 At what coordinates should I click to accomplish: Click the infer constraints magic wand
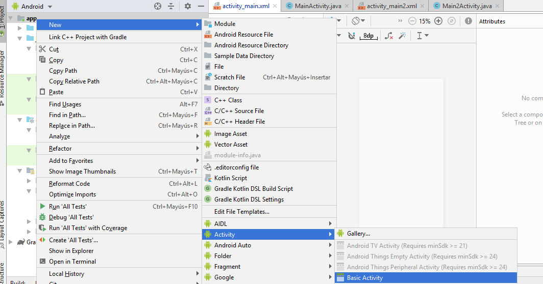click(402, 36)
